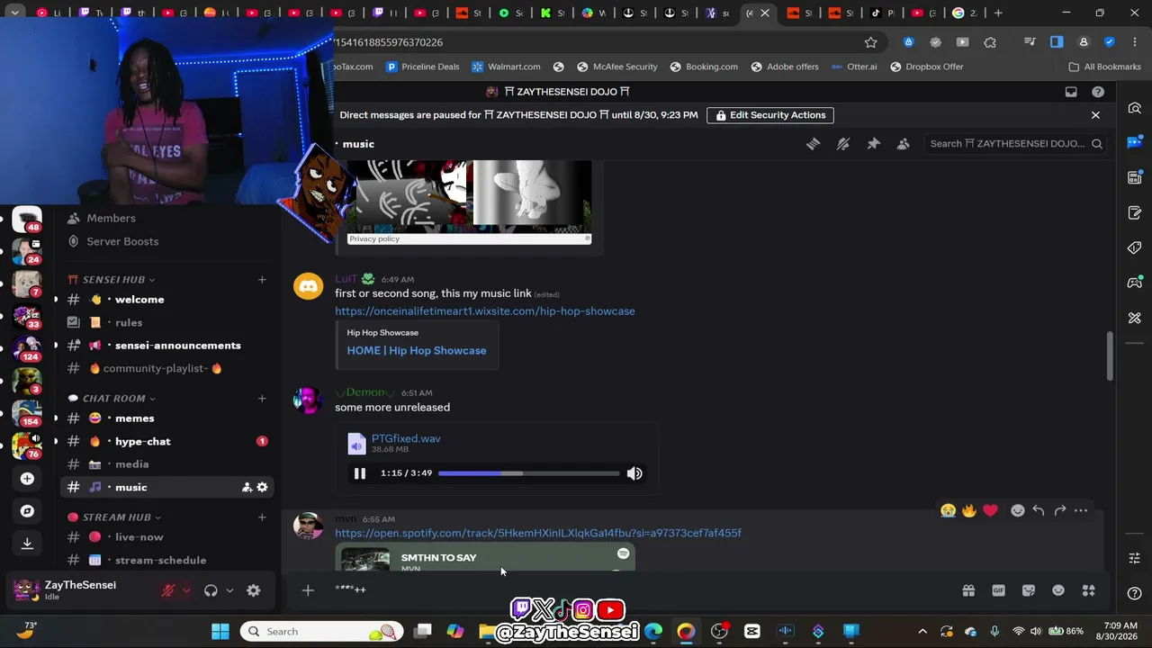This screenshot has width=1152, height=648.
Task: Open the All Bookmarks folder
Action: point(1104,67)
